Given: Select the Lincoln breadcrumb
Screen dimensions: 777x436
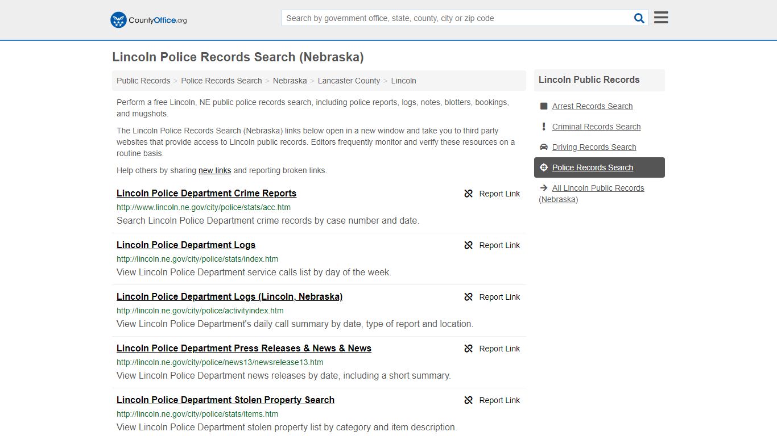Looking at the screenshot, I should pyautogui.click(x=403, y=81).
